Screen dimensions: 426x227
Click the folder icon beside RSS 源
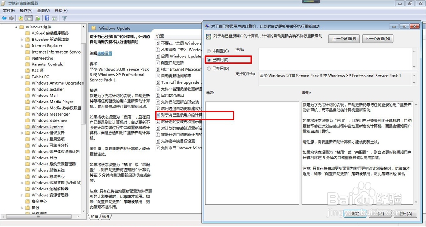(x=27, y=71)
